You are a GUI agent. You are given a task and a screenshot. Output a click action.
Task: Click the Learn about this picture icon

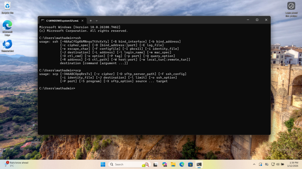point(291,6)
